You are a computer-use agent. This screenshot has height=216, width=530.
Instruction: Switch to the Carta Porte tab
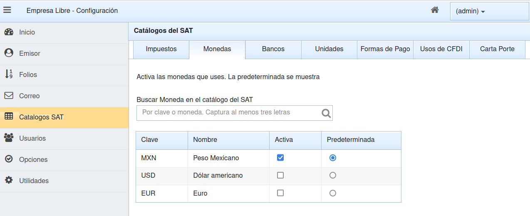(497, 49)
